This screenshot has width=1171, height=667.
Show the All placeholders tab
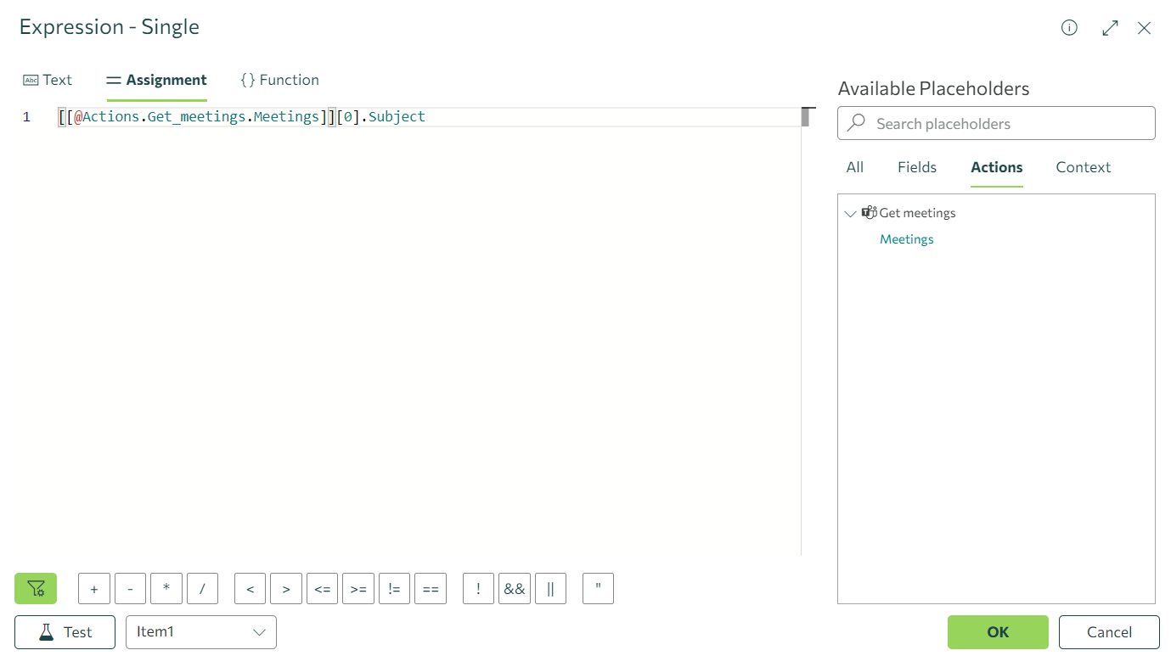coord(855,167)
